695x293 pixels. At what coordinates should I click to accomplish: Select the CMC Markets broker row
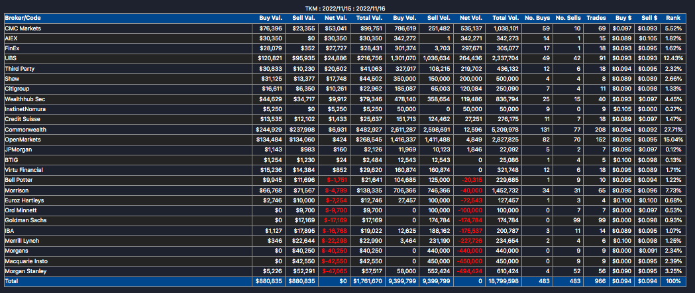click(x=345, y=28)
